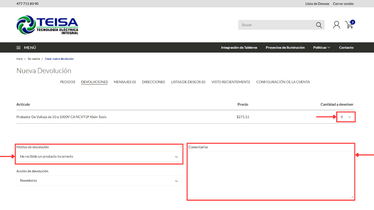Click Integración de Tableros link
Image resolution: width=374 pixels, height=210 pixels.
pyautogui.click(x=239, y=48)
